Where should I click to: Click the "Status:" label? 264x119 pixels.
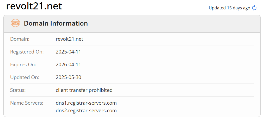[18, 90]
